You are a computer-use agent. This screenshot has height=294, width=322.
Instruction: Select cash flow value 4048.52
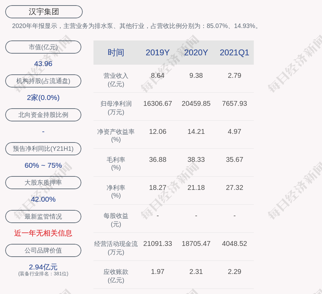point(234,244)
